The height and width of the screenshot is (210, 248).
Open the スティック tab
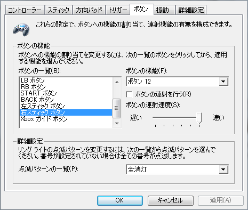(x=59, y=10)
